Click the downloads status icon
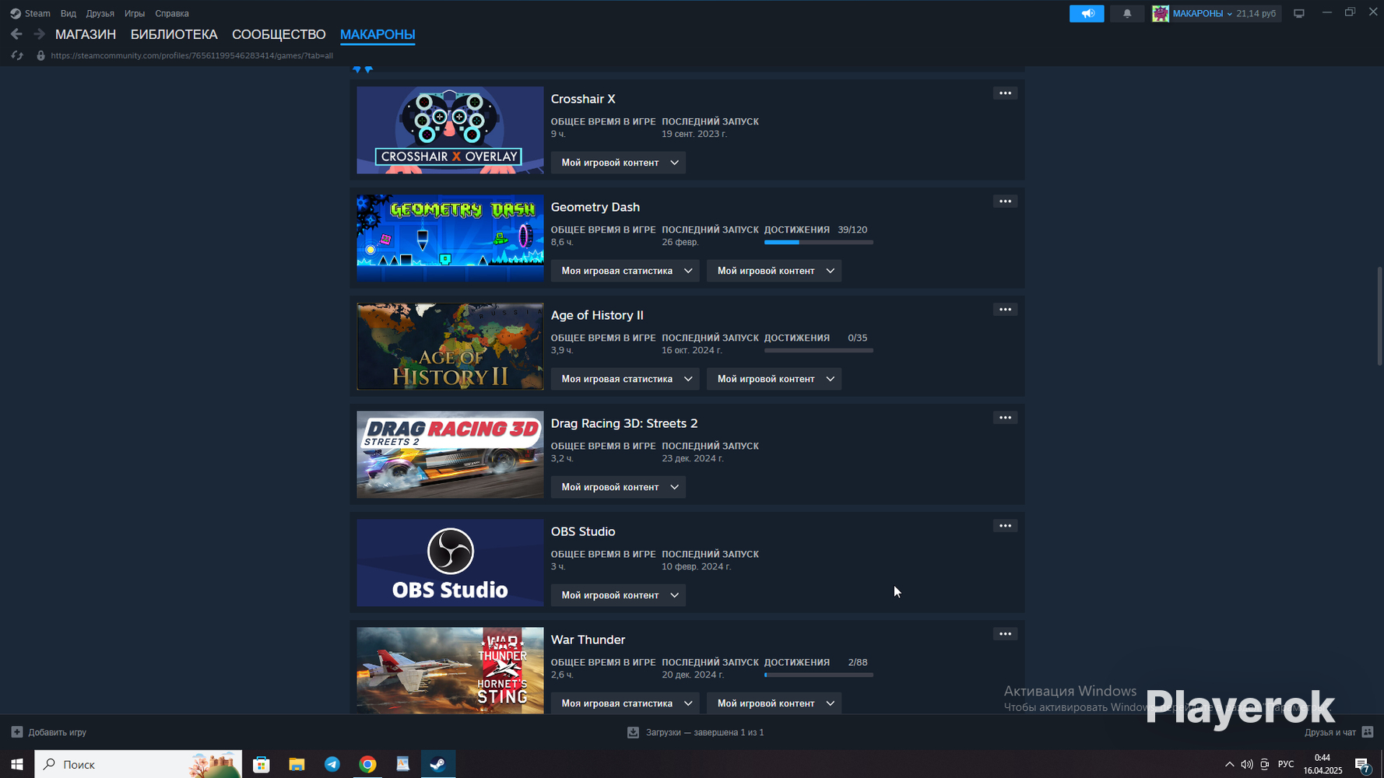This screenshot has width=1384, height=778. click(633, 732)
